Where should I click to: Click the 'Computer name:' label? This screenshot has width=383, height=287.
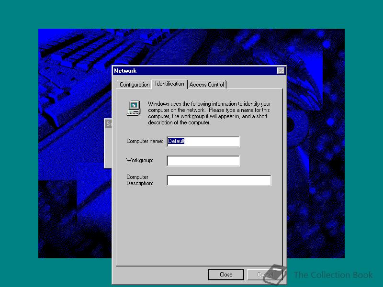(x=145, y=141)
